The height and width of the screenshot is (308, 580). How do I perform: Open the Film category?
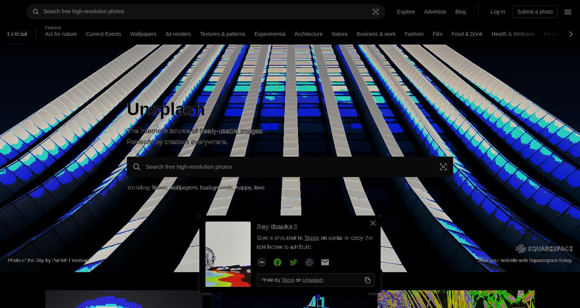437,34
